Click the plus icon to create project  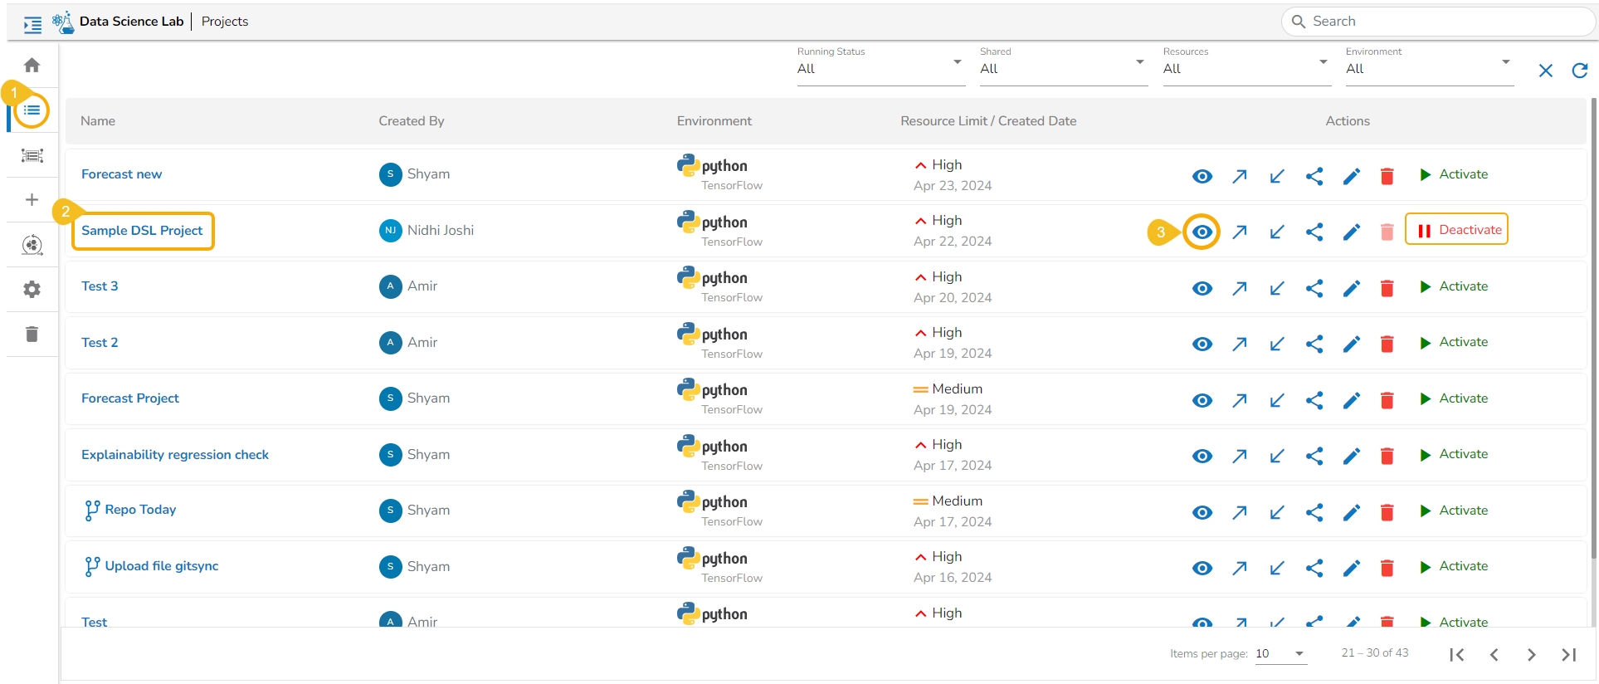pos(32,200)
